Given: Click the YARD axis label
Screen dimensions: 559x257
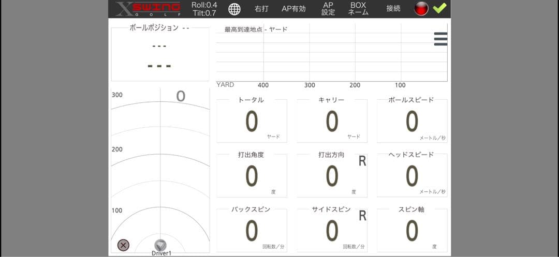Looking at the screenshot, I should 225,85.
